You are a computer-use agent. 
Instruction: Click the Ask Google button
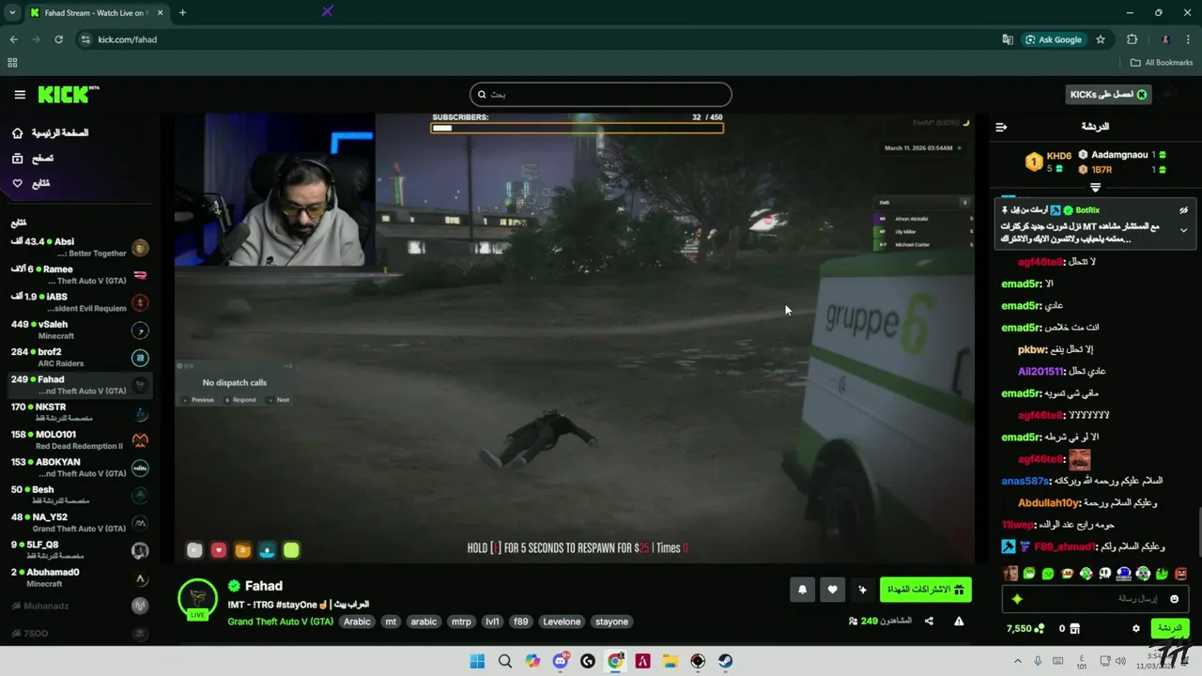[x=1053, y=39]
